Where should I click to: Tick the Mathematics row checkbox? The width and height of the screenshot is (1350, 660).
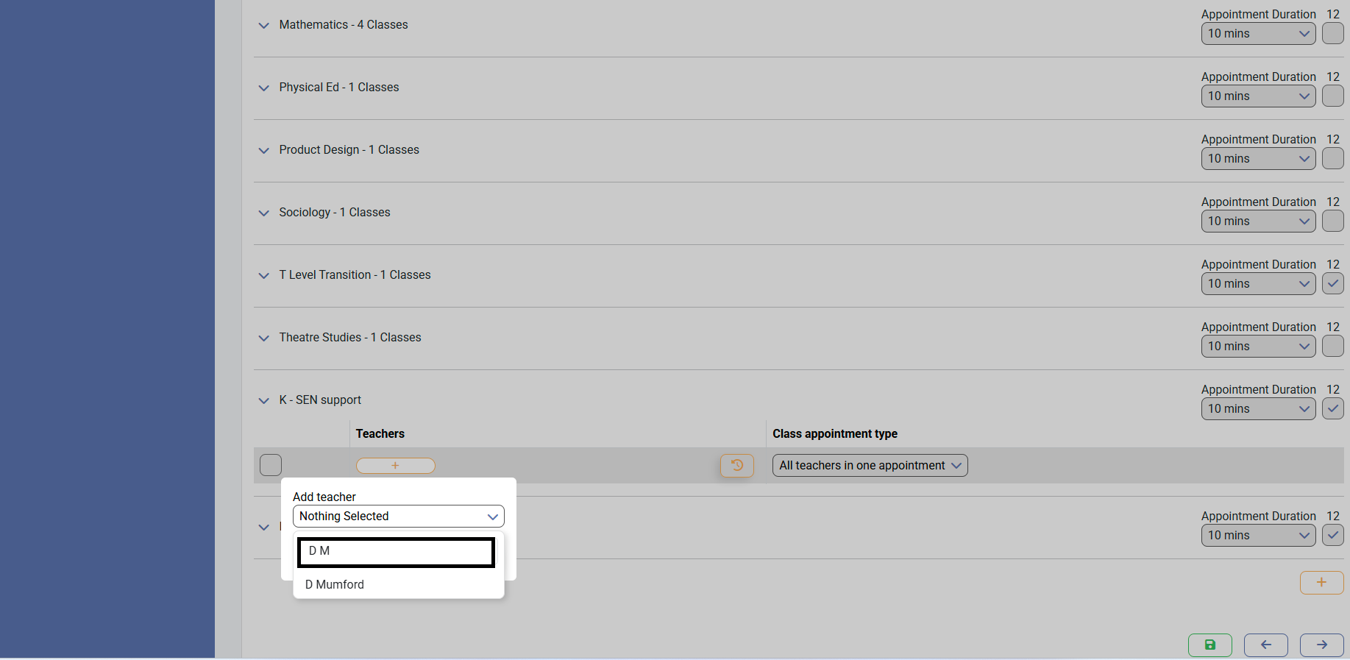tap(1332, 33)
